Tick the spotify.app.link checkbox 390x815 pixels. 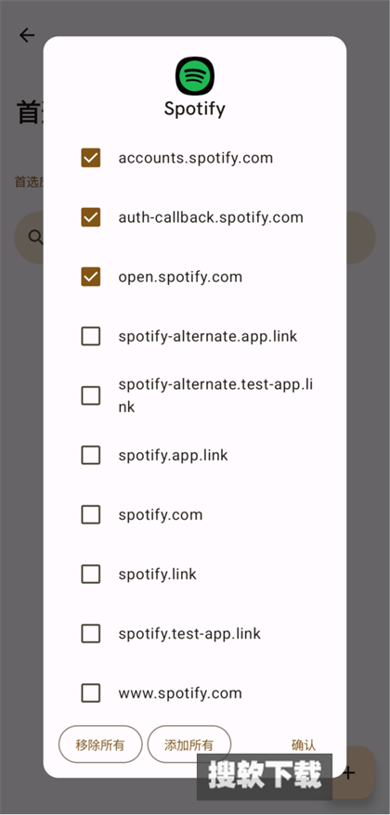91,456
